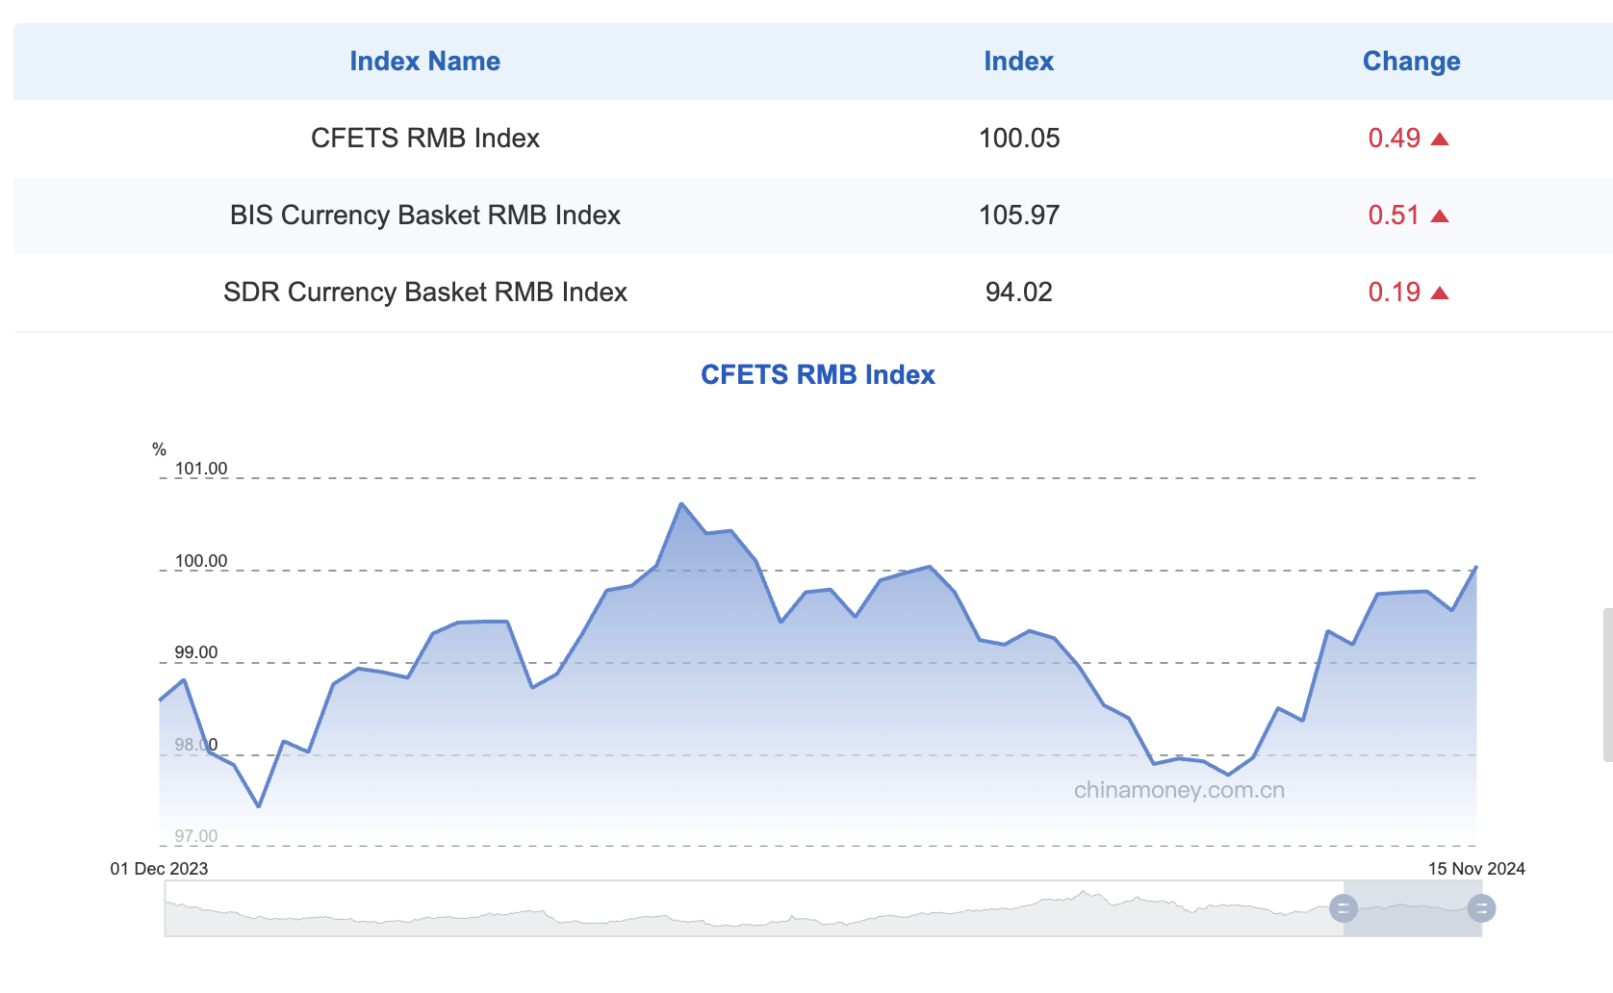Click the red up arrow beside 0.19
This screenshot has height=993, width=1613.
1440,293
